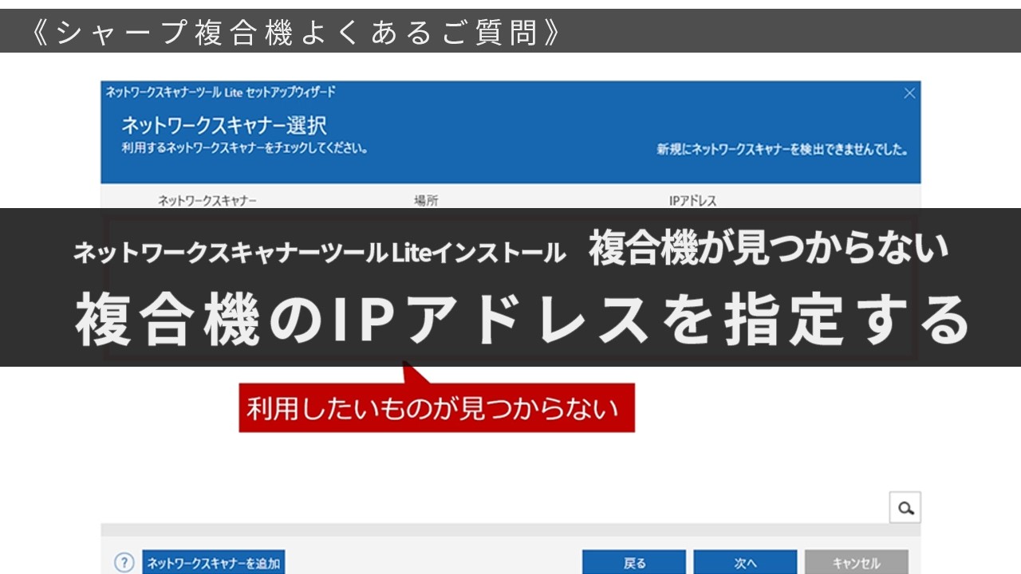The height and width of the screenshot is (574, 1021).
Task: Click 新規にネットワークスキャナーを検出できませんでした message
Action: tap(783, 149)
